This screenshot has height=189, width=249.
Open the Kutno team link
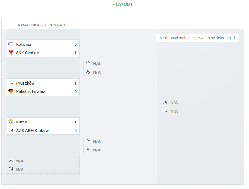pos(22,122)
